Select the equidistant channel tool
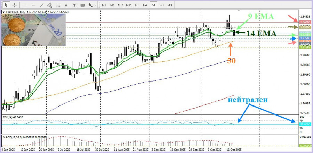Image resolution: width=313 pixels, height=153 pixels. (x=50, y=5)
